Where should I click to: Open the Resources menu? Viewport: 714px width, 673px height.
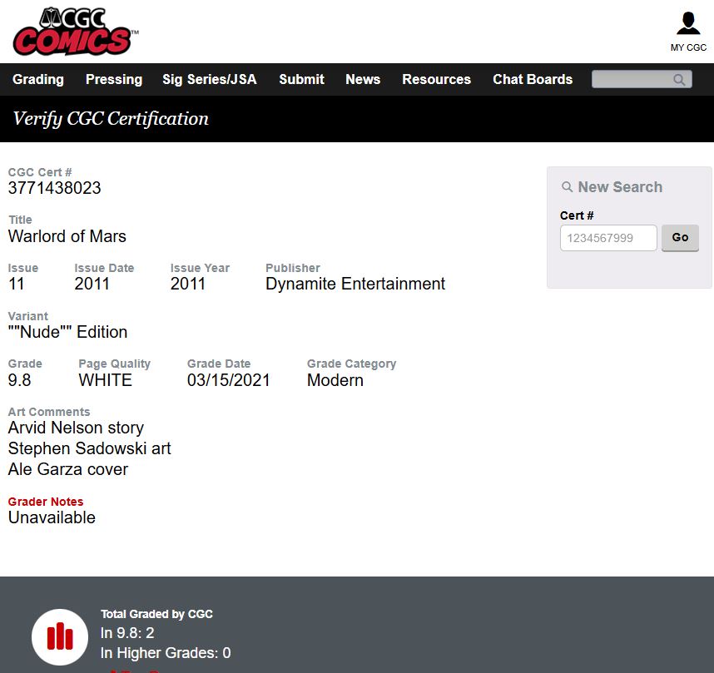coord(436,79)
